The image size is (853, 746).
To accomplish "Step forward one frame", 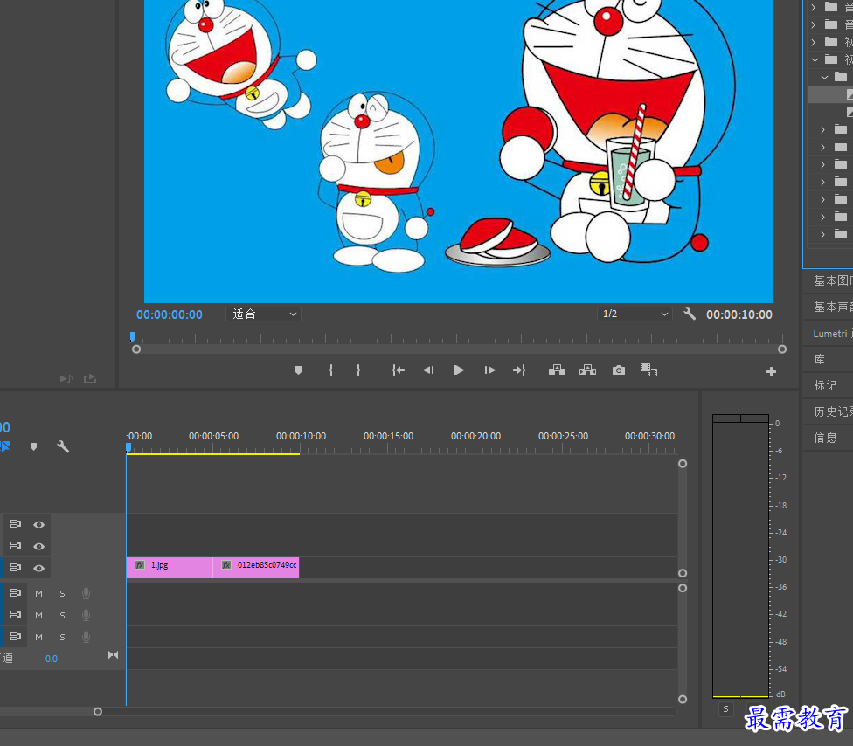I will coord(489,370).
